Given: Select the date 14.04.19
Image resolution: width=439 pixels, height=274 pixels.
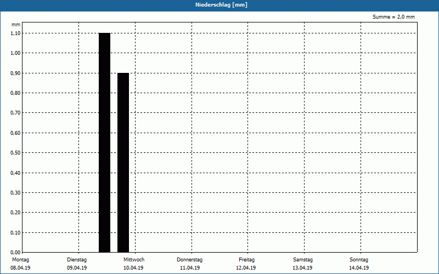Looking at the screenshot, I should [x=359, y=268].
